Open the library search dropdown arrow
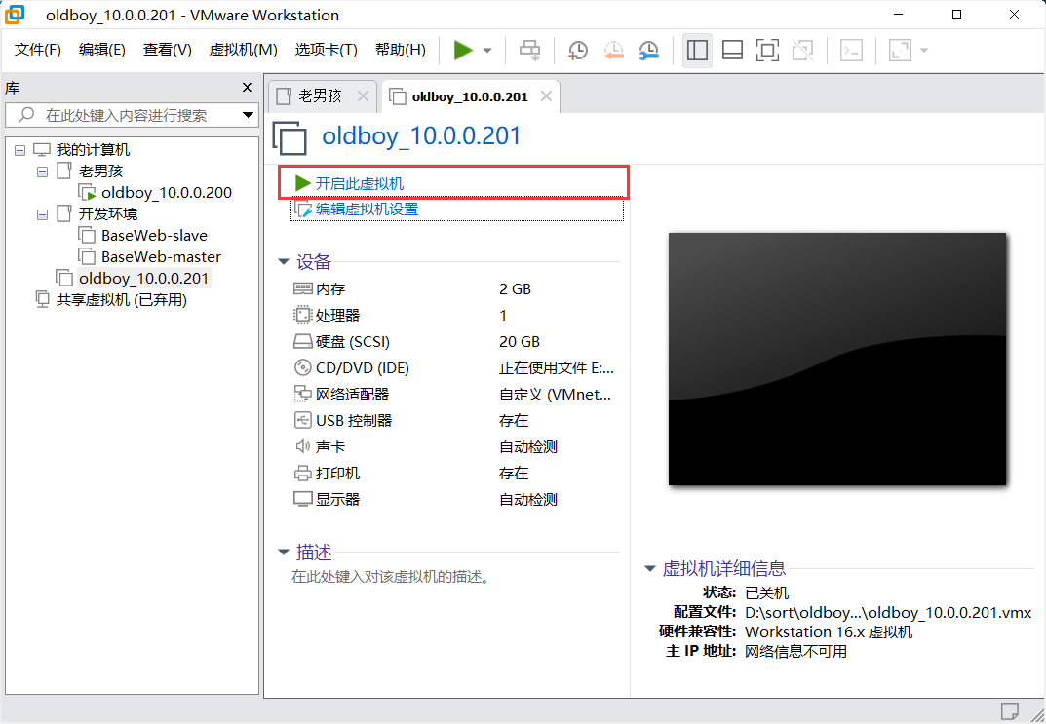 coord(249,115)
